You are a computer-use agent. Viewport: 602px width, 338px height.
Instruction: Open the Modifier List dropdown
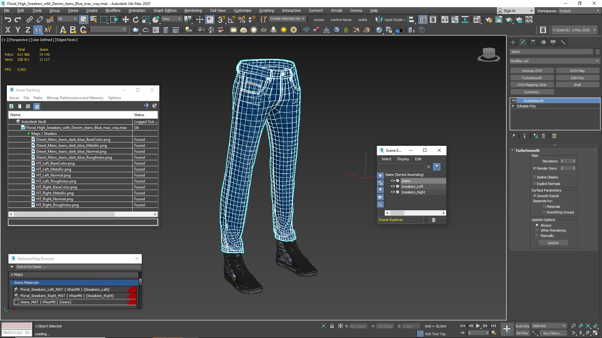pyautogui.click(x=554, y=61)
